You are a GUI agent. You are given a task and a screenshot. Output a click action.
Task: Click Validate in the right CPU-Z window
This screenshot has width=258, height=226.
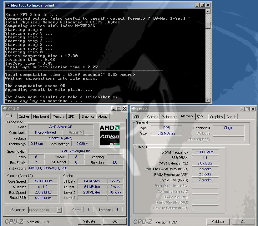218,222
